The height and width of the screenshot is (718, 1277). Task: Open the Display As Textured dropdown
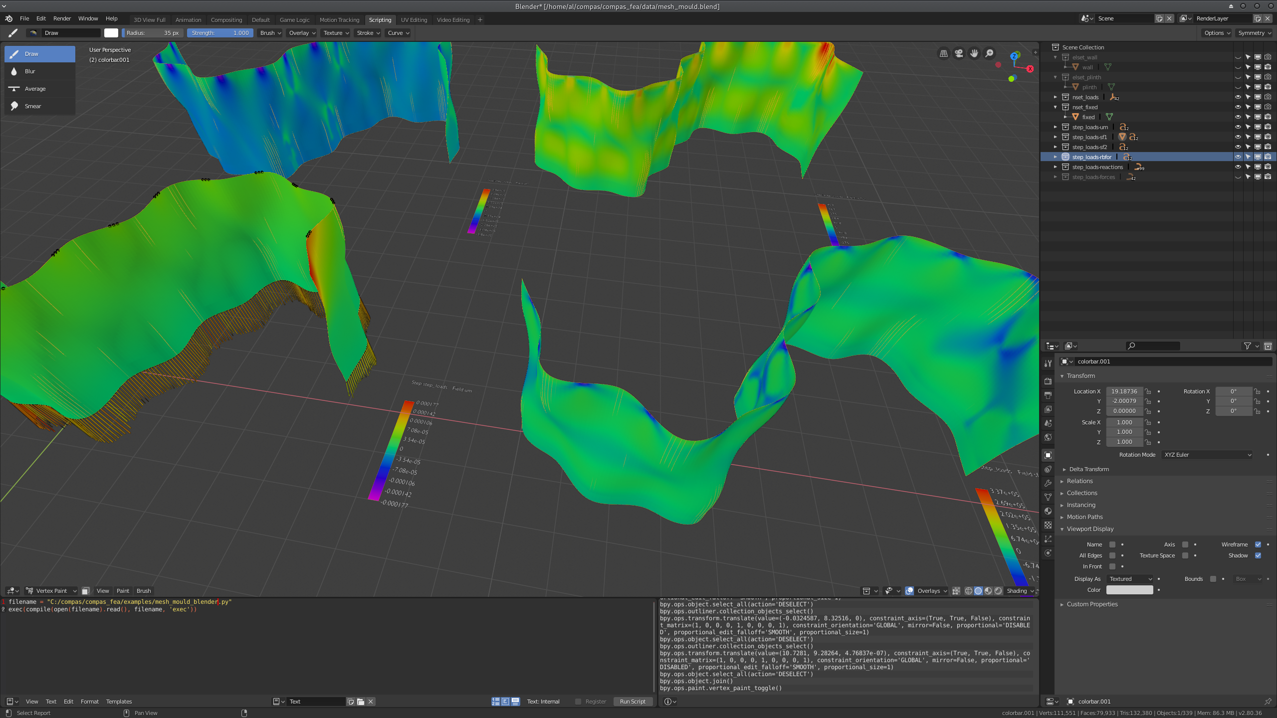point(1129,579)
